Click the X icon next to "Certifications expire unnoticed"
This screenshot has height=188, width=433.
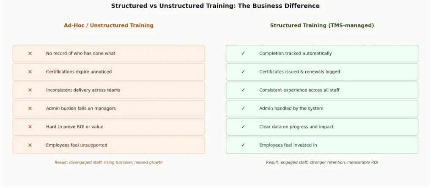[30, 72]
